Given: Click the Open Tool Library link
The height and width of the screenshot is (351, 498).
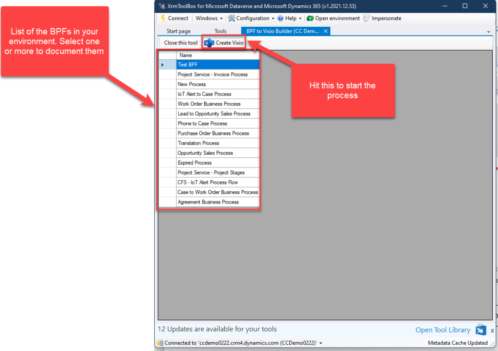Looking at the screenshot, I should [443, 330].
